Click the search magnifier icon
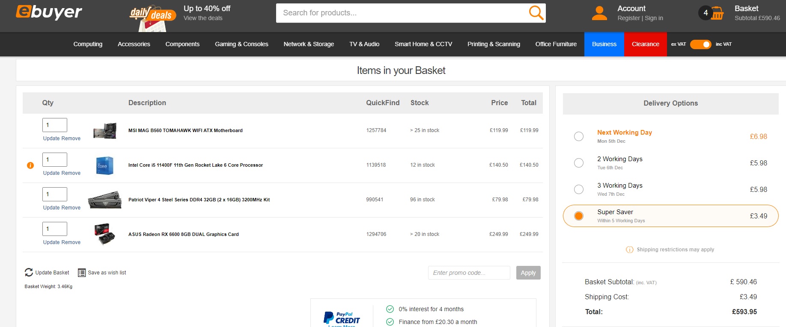786x327 pixels. pos(536,13)
